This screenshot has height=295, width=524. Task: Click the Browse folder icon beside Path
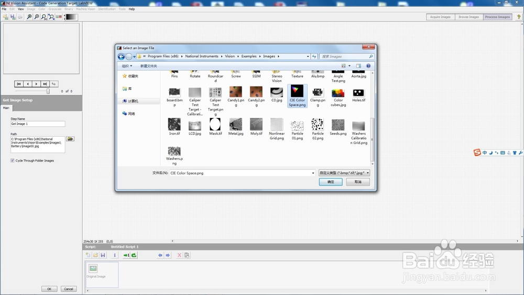70,139
